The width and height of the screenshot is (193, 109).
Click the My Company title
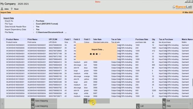pyautogui.click(x=8, y=4)
